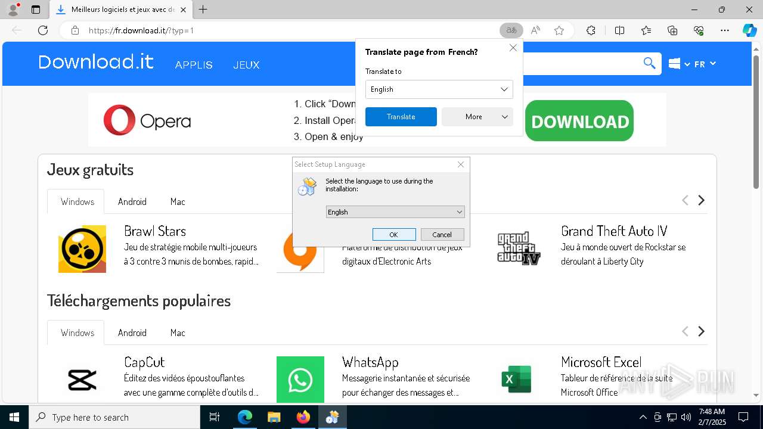Add page to favorites star icon

pos(559,30)
